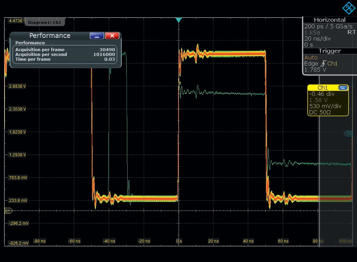The width and height of the screenshot is (357, 262).
Task: Click the Acquisition per second value
Action: (104, 54)
